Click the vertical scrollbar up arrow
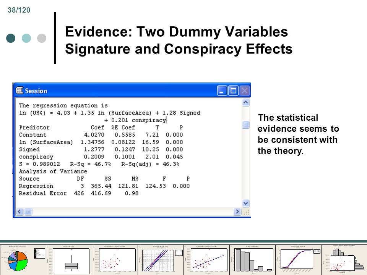The image size is (367, 275). pos(245,102)
